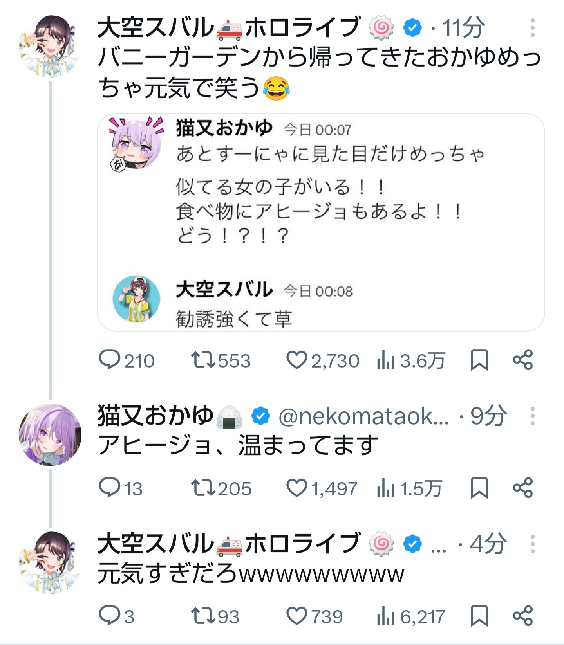564x645 pixels.
Task: Bookmark Okayu's アヒージョ tweet
Action: click(479, 488)
